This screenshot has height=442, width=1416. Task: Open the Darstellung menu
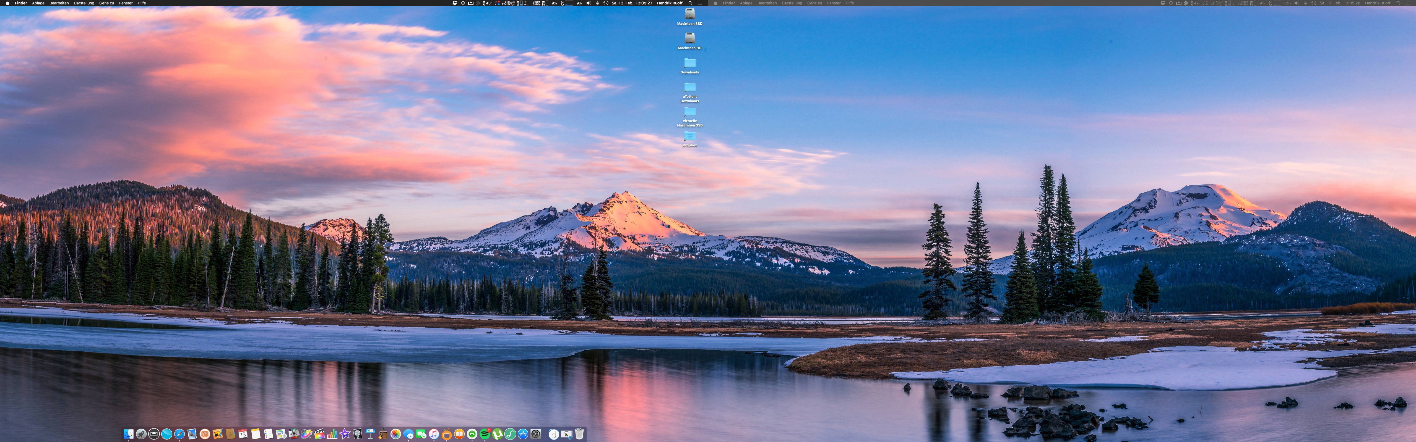point(84,3)
